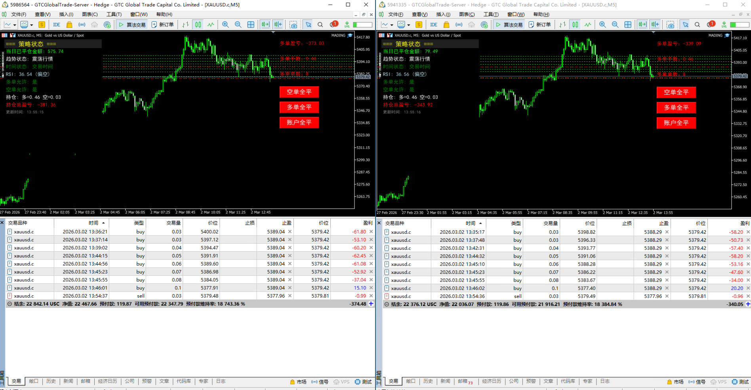Open Market shopping bag icon in left window
The image size is (751, 390).
[x=69, y=25]
